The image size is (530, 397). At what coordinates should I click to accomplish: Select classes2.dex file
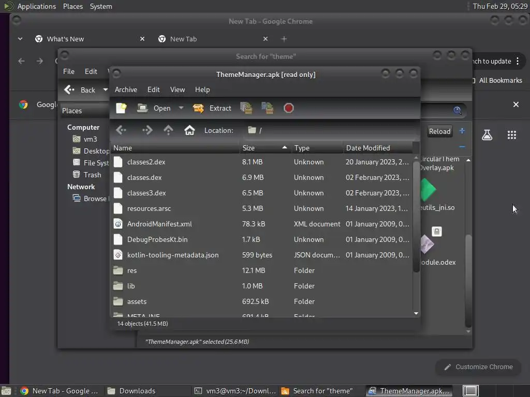261,162
